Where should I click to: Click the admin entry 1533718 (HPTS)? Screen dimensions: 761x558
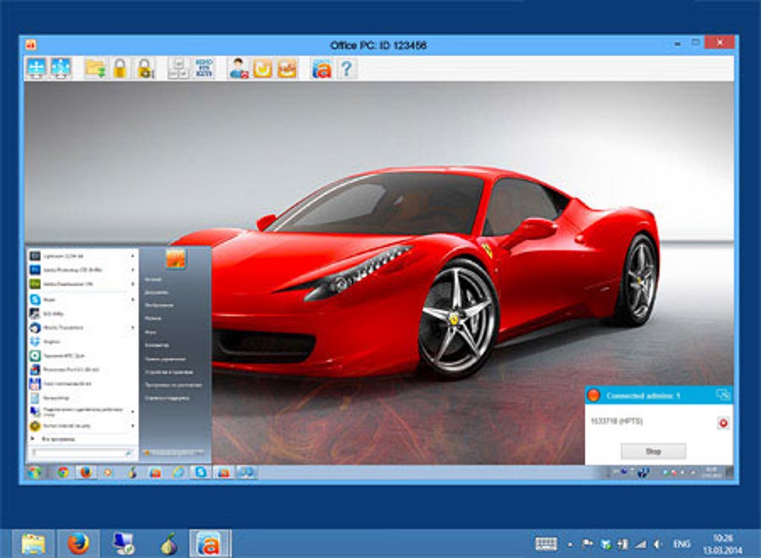616,421
